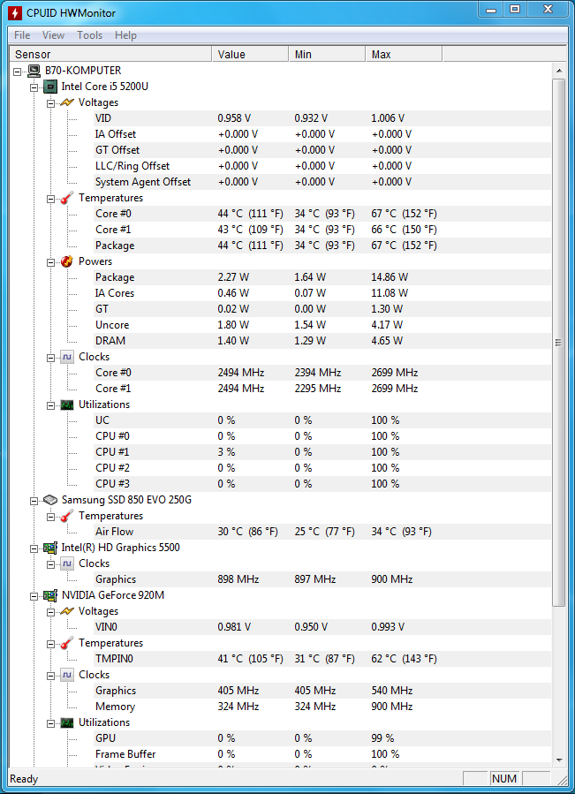
Task: Select the IA Offset row
Action: coord(322,134)
